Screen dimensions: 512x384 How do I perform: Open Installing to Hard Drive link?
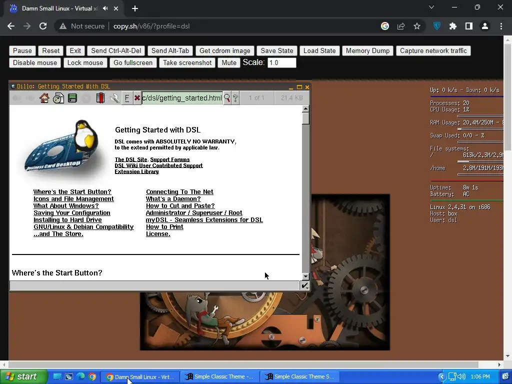[x=67, y=220]
